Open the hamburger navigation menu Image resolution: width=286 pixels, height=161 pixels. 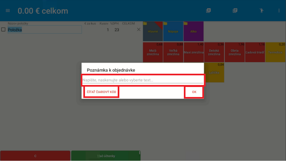point(8,11)
